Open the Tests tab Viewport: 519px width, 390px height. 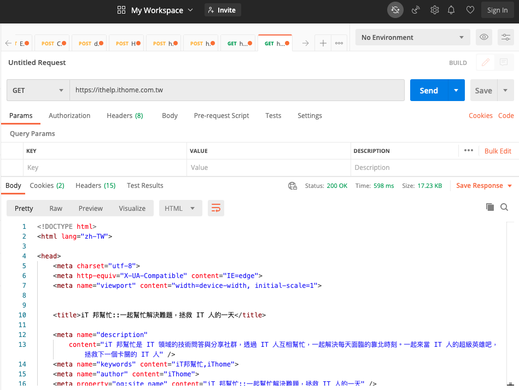tap(273, 116)
